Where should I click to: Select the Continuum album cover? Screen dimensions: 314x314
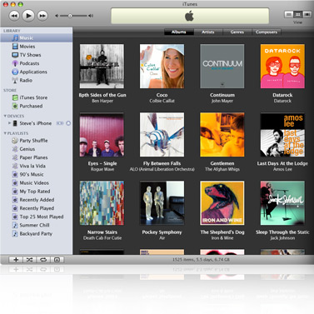coord(222,66)
